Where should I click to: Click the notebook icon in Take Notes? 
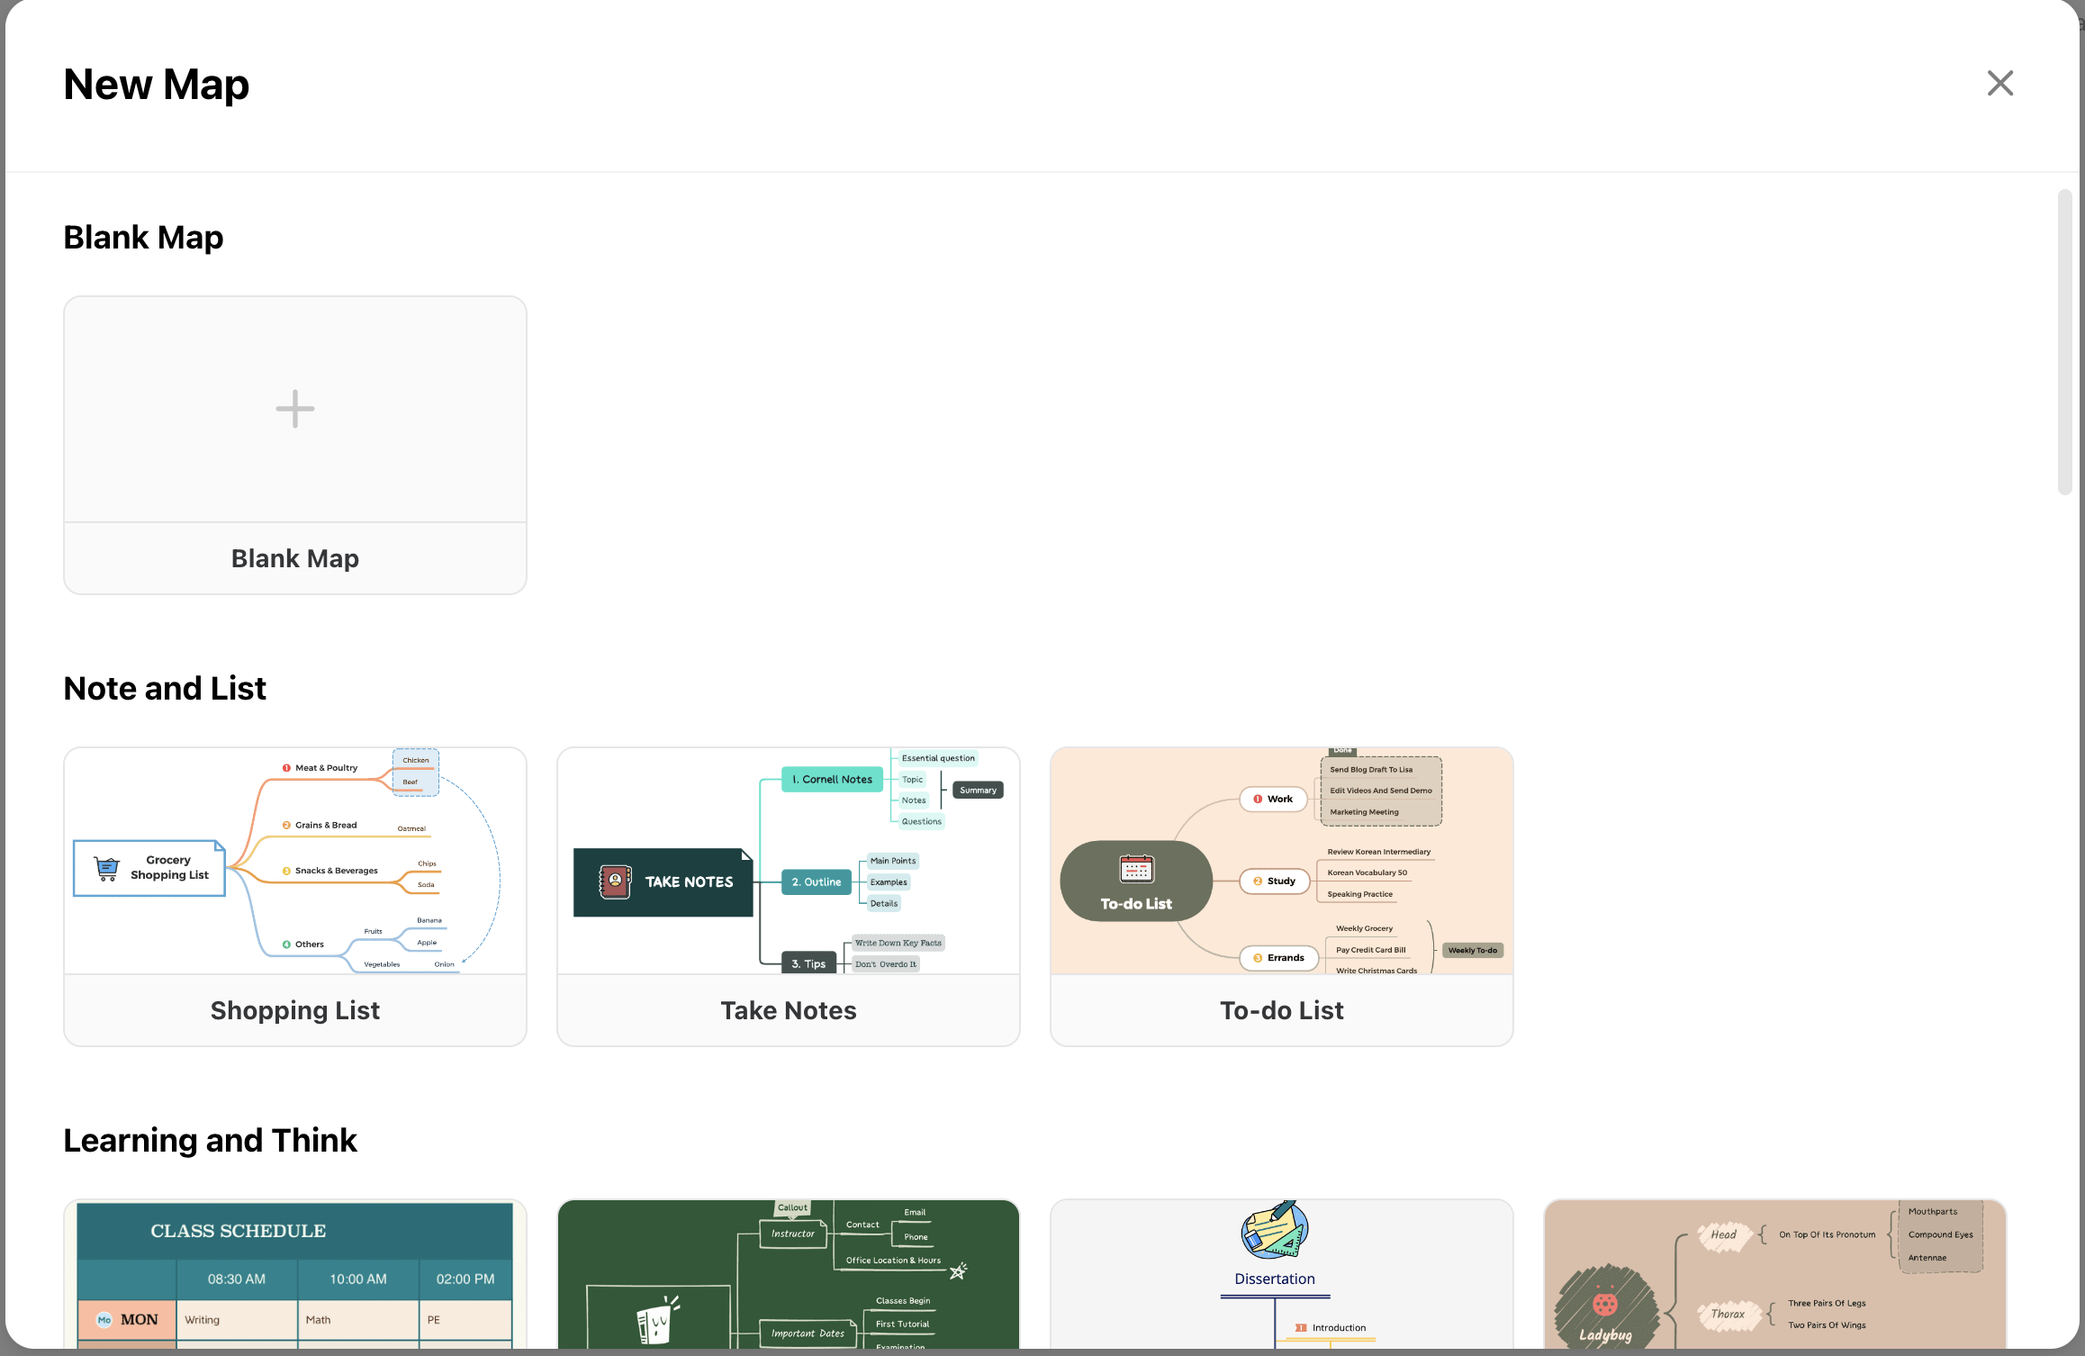coord(615,881)
